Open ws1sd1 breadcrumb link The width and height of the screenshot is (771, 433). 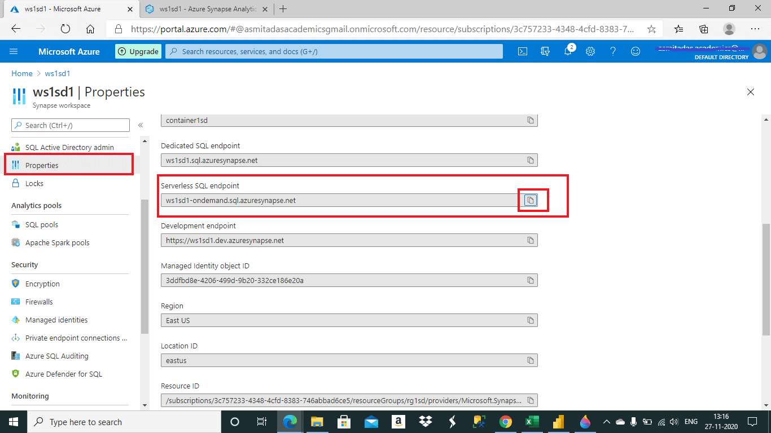[58, 73]
